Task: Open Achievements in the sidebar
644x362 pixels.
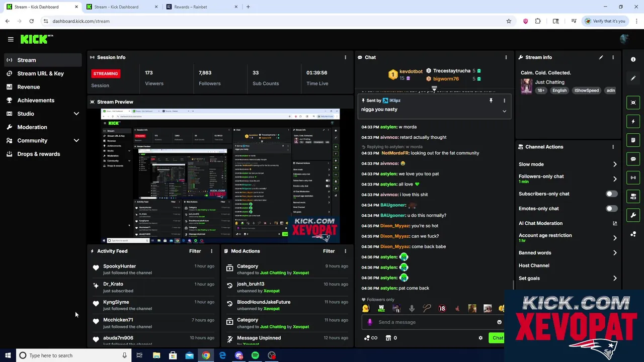Action: coord(43,100)
